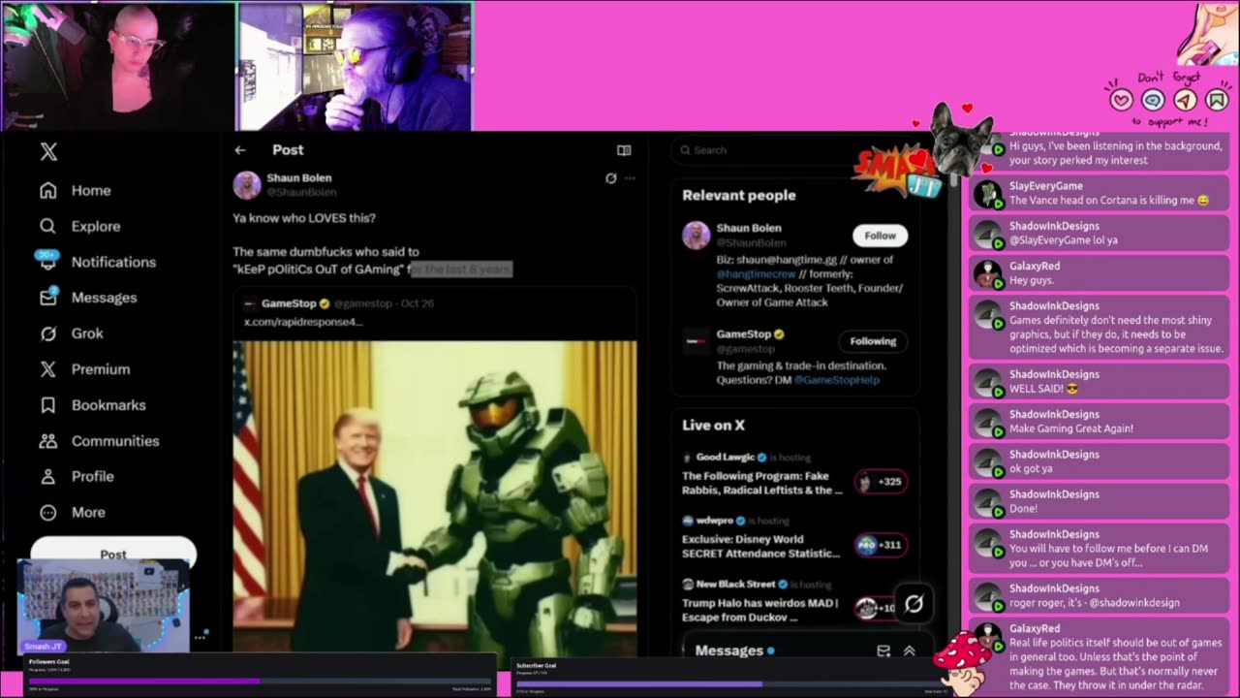Open the @GameStopHelp link

[836, 380]
